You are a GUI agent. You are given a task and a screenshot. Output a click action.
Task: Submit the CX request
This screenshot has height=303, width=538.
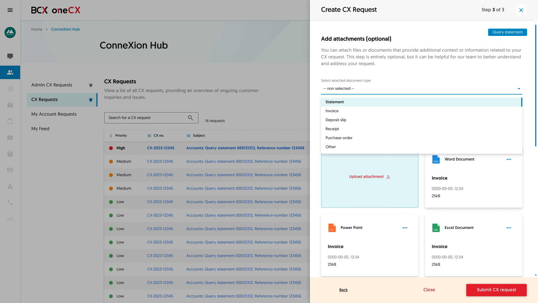pyautogui.click(x=496, y=290)
